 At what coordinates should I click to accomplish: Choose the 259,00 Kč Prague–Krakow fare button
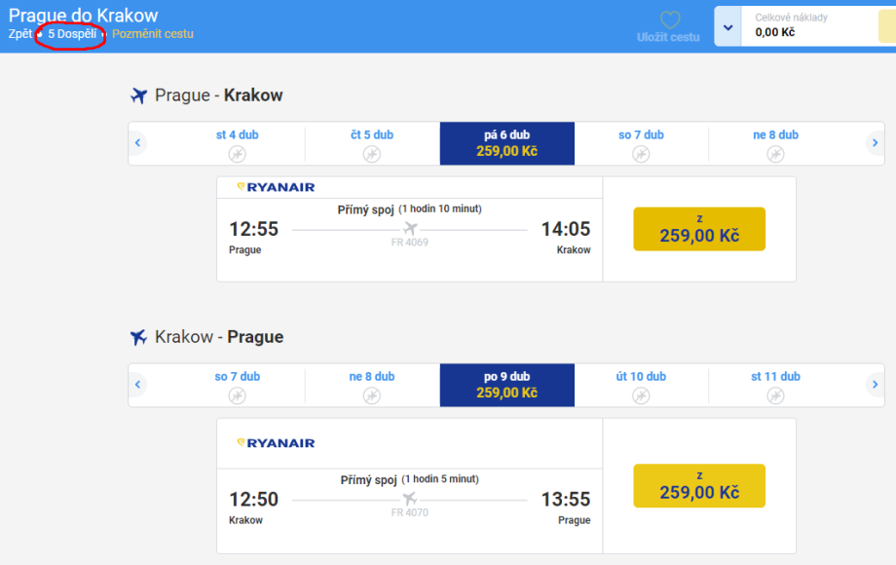click(699, 229)
